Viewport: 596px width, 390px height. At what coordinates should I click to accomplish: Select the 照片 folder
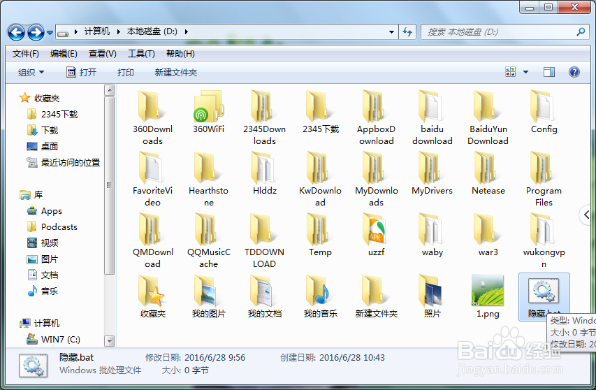(x=433, y=297)
